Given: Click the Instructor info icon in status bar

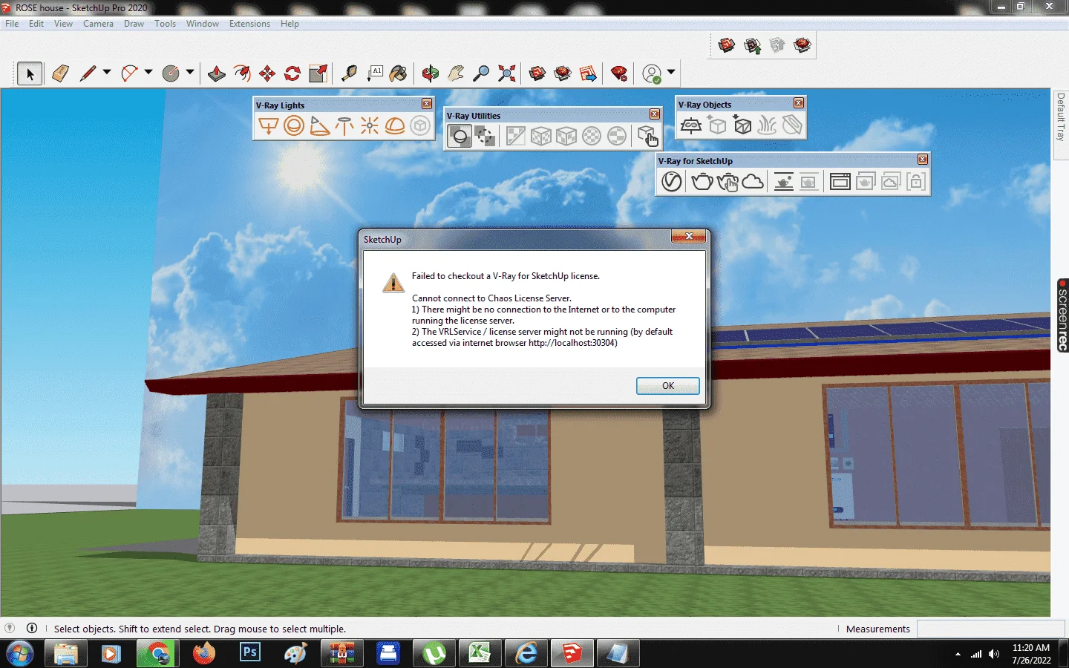Looking at the screenshot, I should (32, 628).
